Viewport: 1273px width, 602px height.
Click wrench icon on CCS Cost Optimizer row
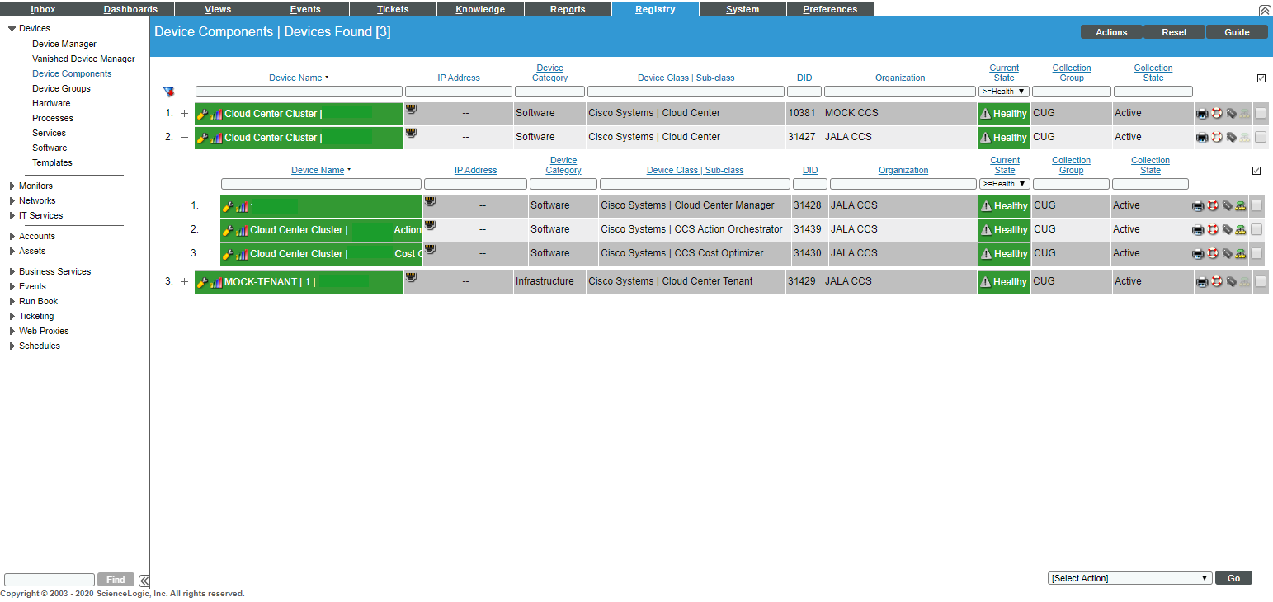pyautogui.click(x=228, y=255)
